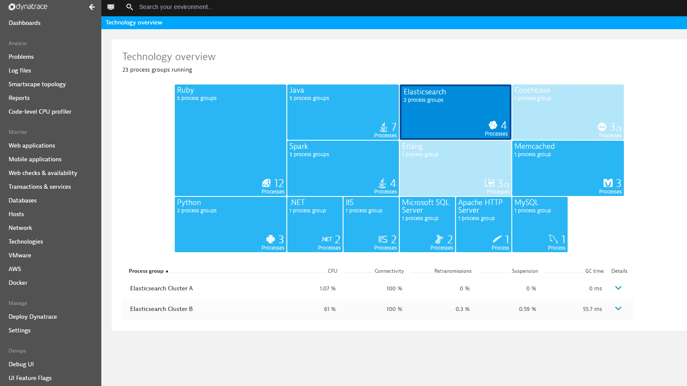Click the search magnifier icon
687x386 pixels.
pyautogui.click(x=129, y=7)
